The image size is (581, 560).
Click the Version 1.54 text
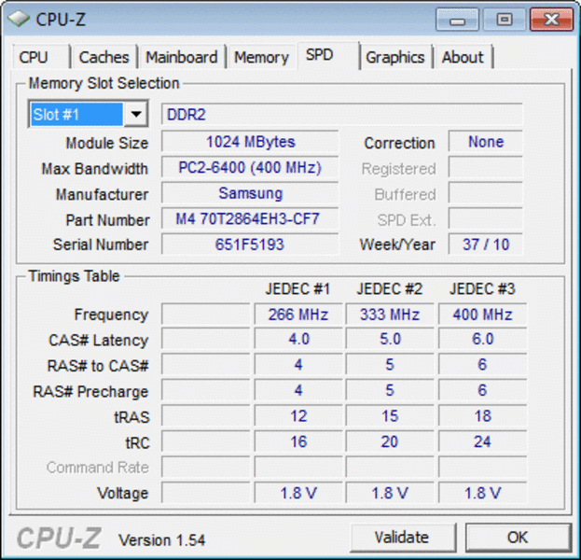point(162,540)
